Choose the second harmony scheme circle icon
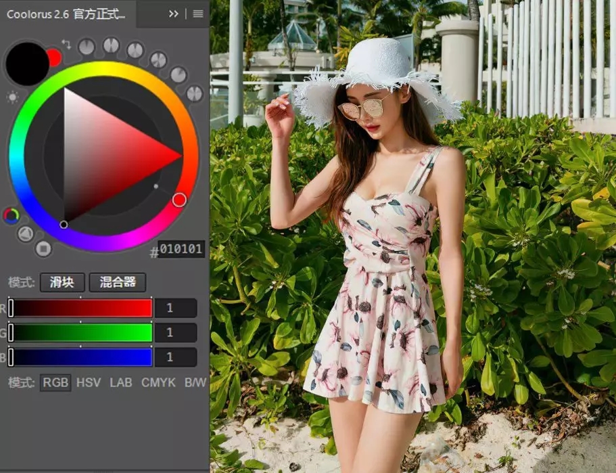The image size is (616, 473). 111,45
